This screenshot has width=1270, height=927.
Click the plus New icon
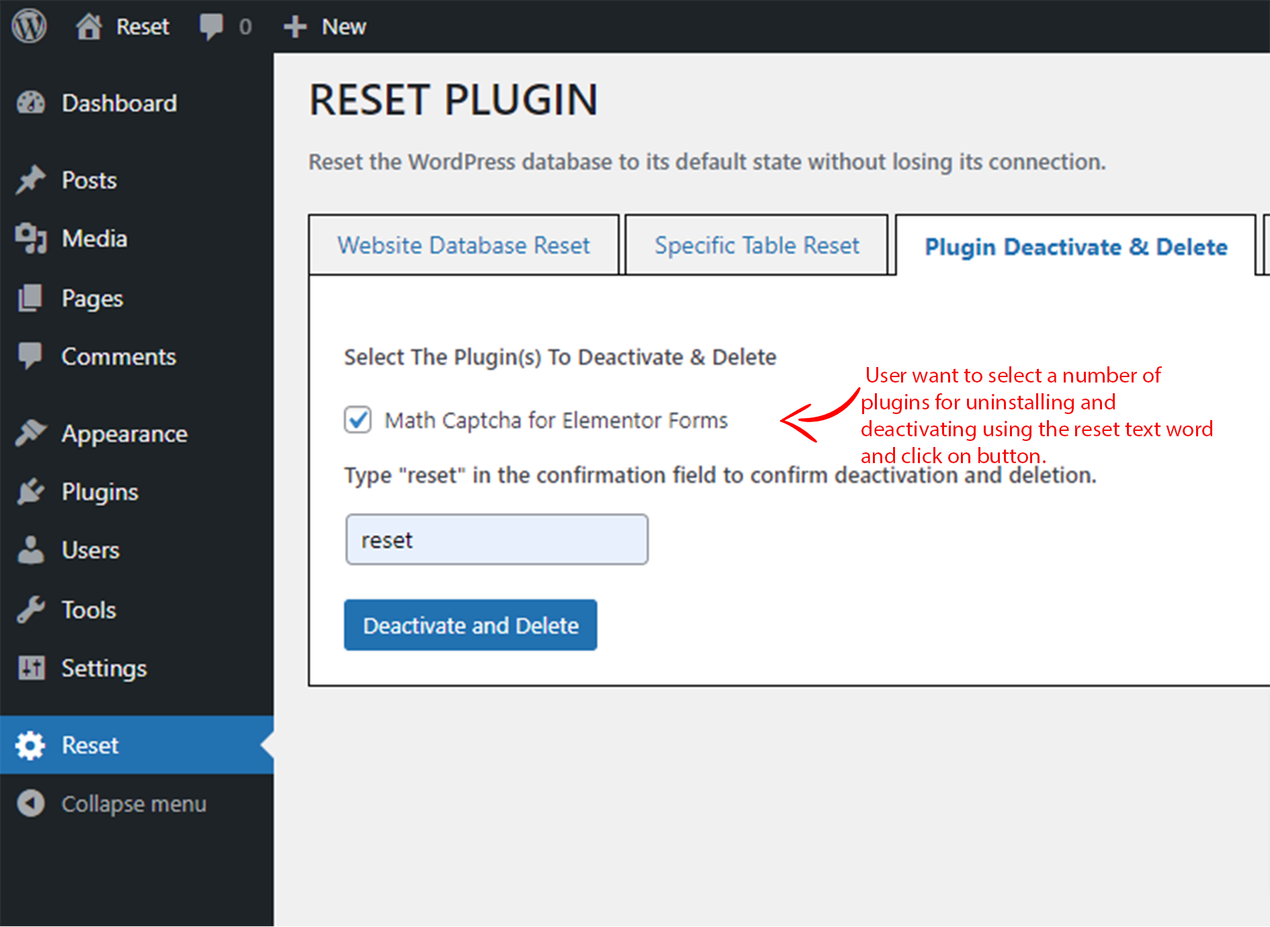point(295,27)
